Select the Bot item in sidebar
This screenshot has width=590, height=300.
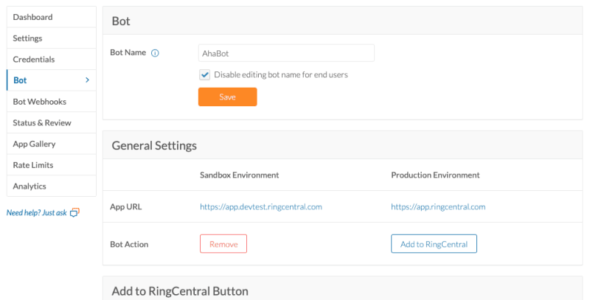pos(21,80)
